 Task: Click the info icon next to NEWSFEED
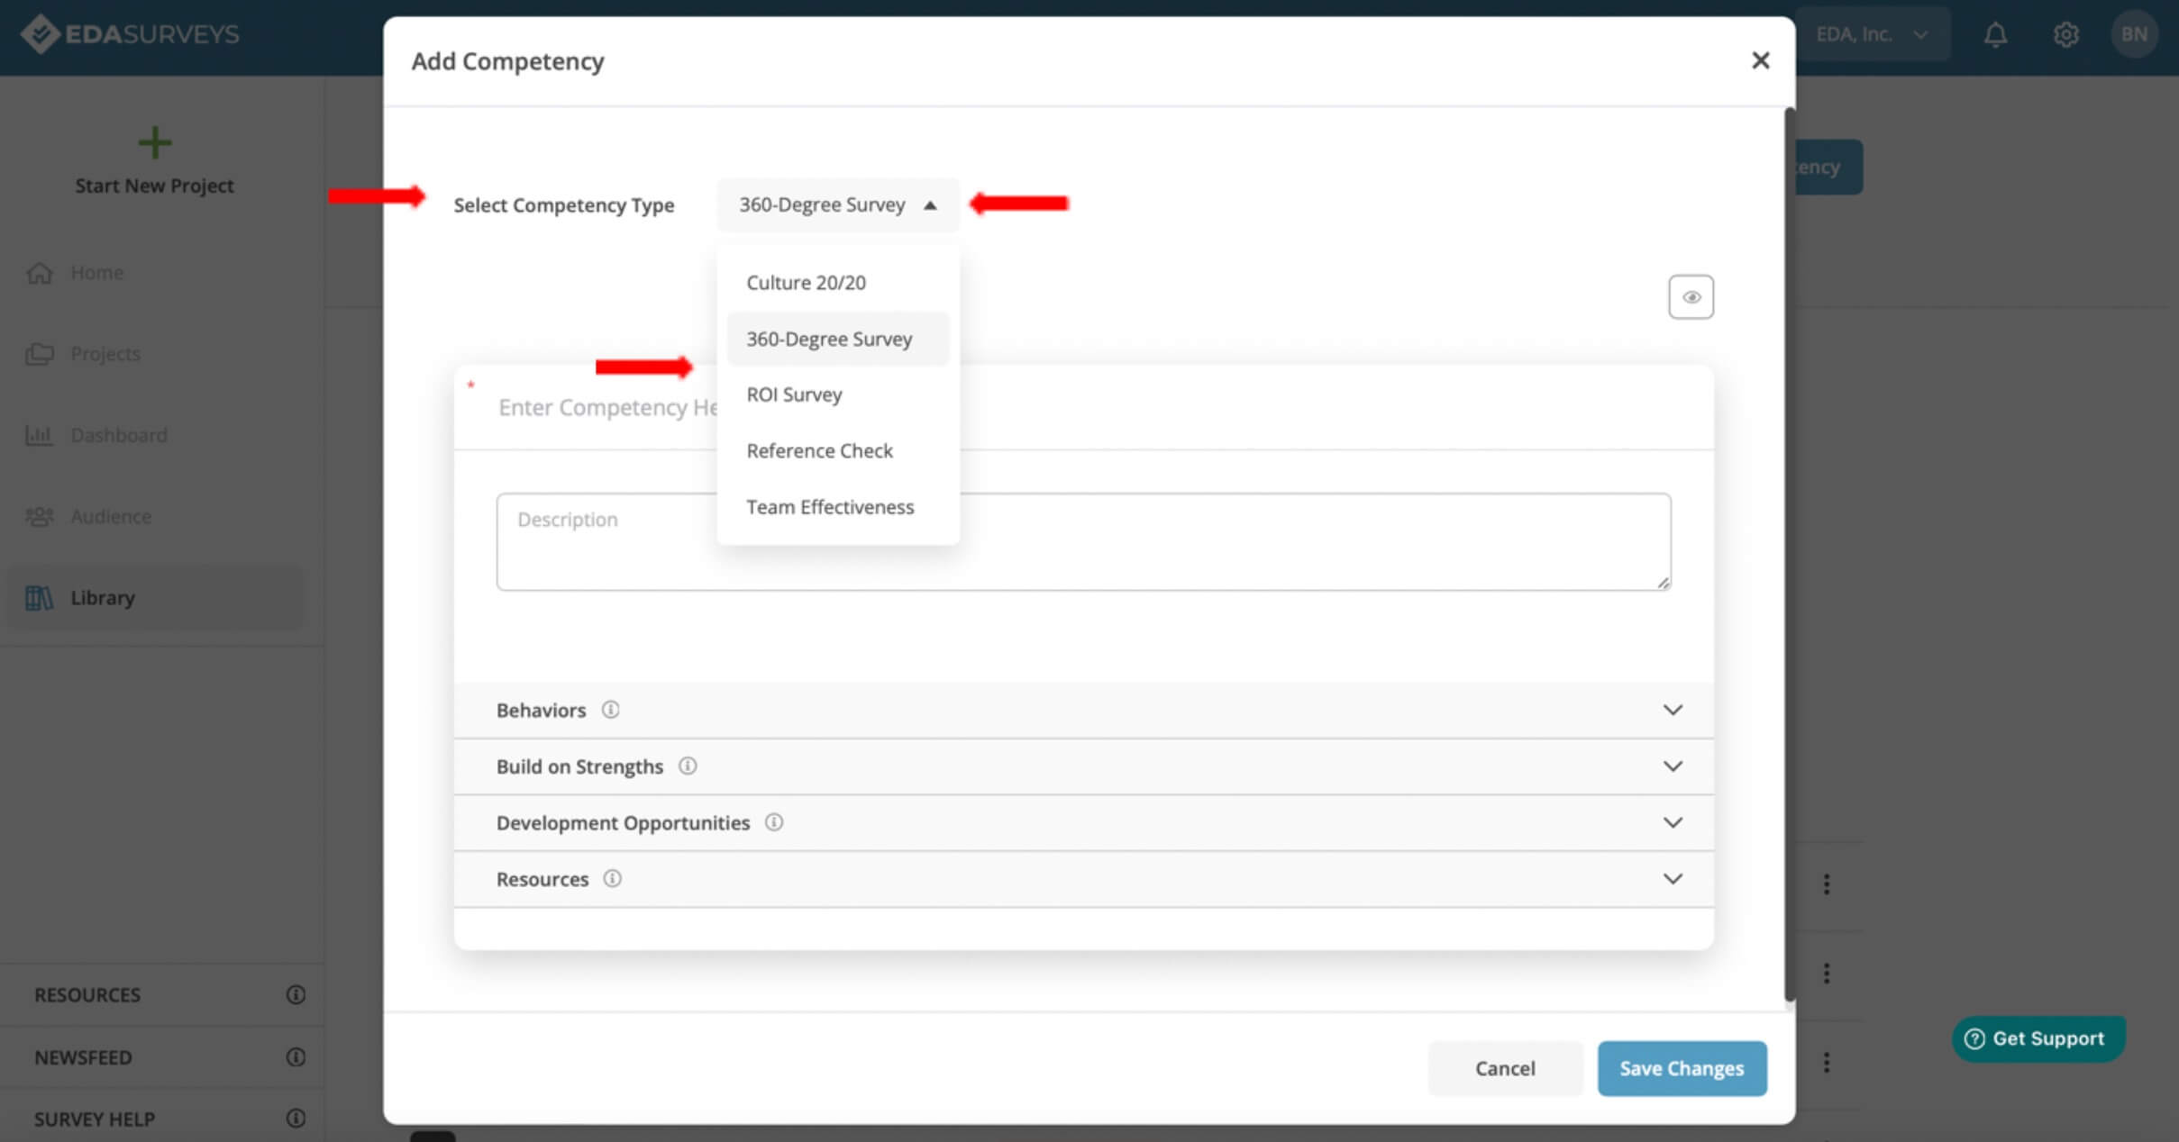[x=296, y=1056]
